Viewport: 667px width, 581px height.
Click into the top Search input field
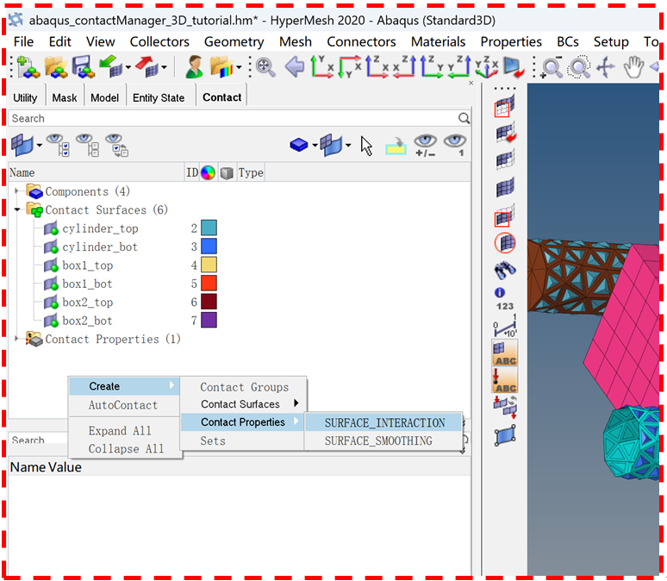[x=234, y=118]
